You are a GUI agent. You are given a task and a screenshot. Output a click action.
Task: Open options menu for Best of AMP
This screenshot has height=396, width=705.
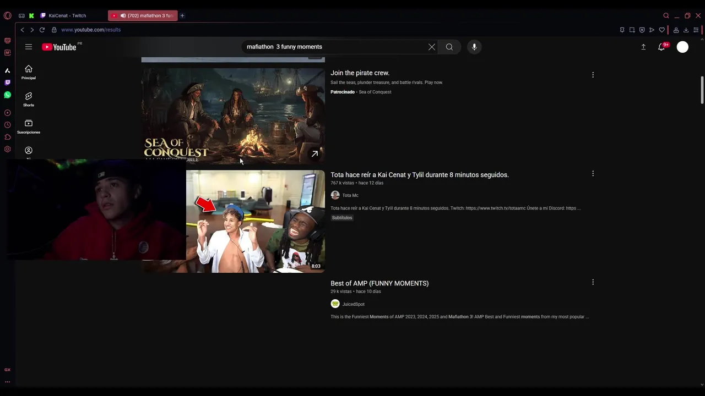(x=593, y=282)
